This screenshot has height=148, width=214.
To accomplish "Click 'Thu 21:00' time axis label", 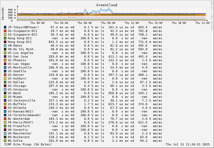I will (x=202, y=23).
